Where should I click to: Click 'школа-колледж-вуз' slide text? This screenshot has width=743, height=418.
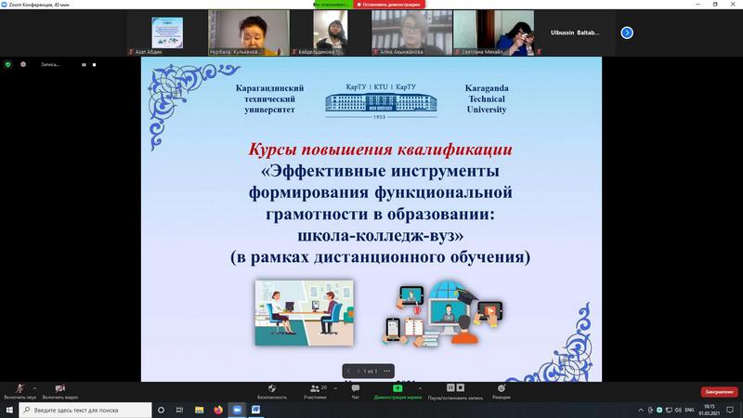381,235
